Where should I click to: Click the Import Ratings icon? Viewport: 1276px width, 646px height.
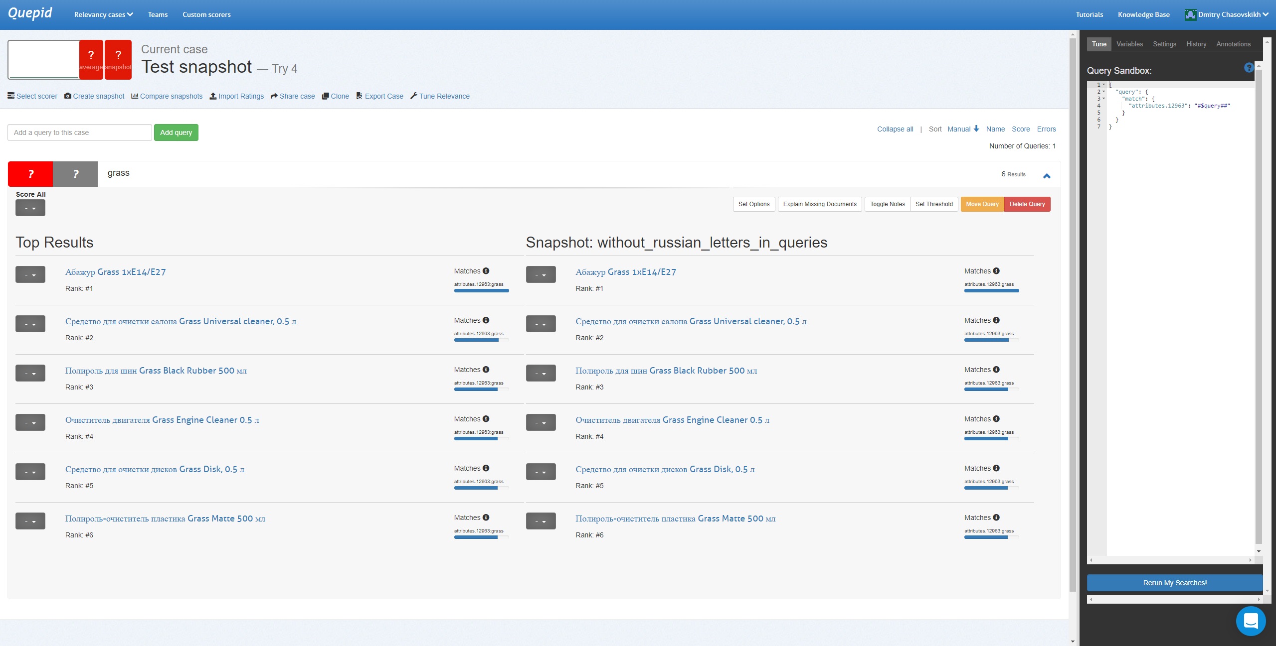(x=212, y=96)
